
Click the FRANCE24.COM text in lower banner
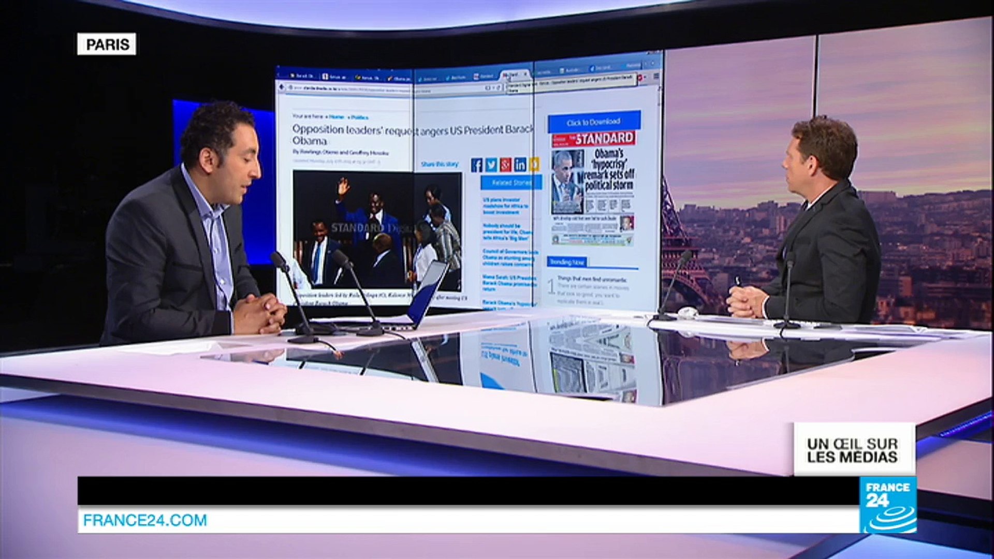click(x=145, y=520)
